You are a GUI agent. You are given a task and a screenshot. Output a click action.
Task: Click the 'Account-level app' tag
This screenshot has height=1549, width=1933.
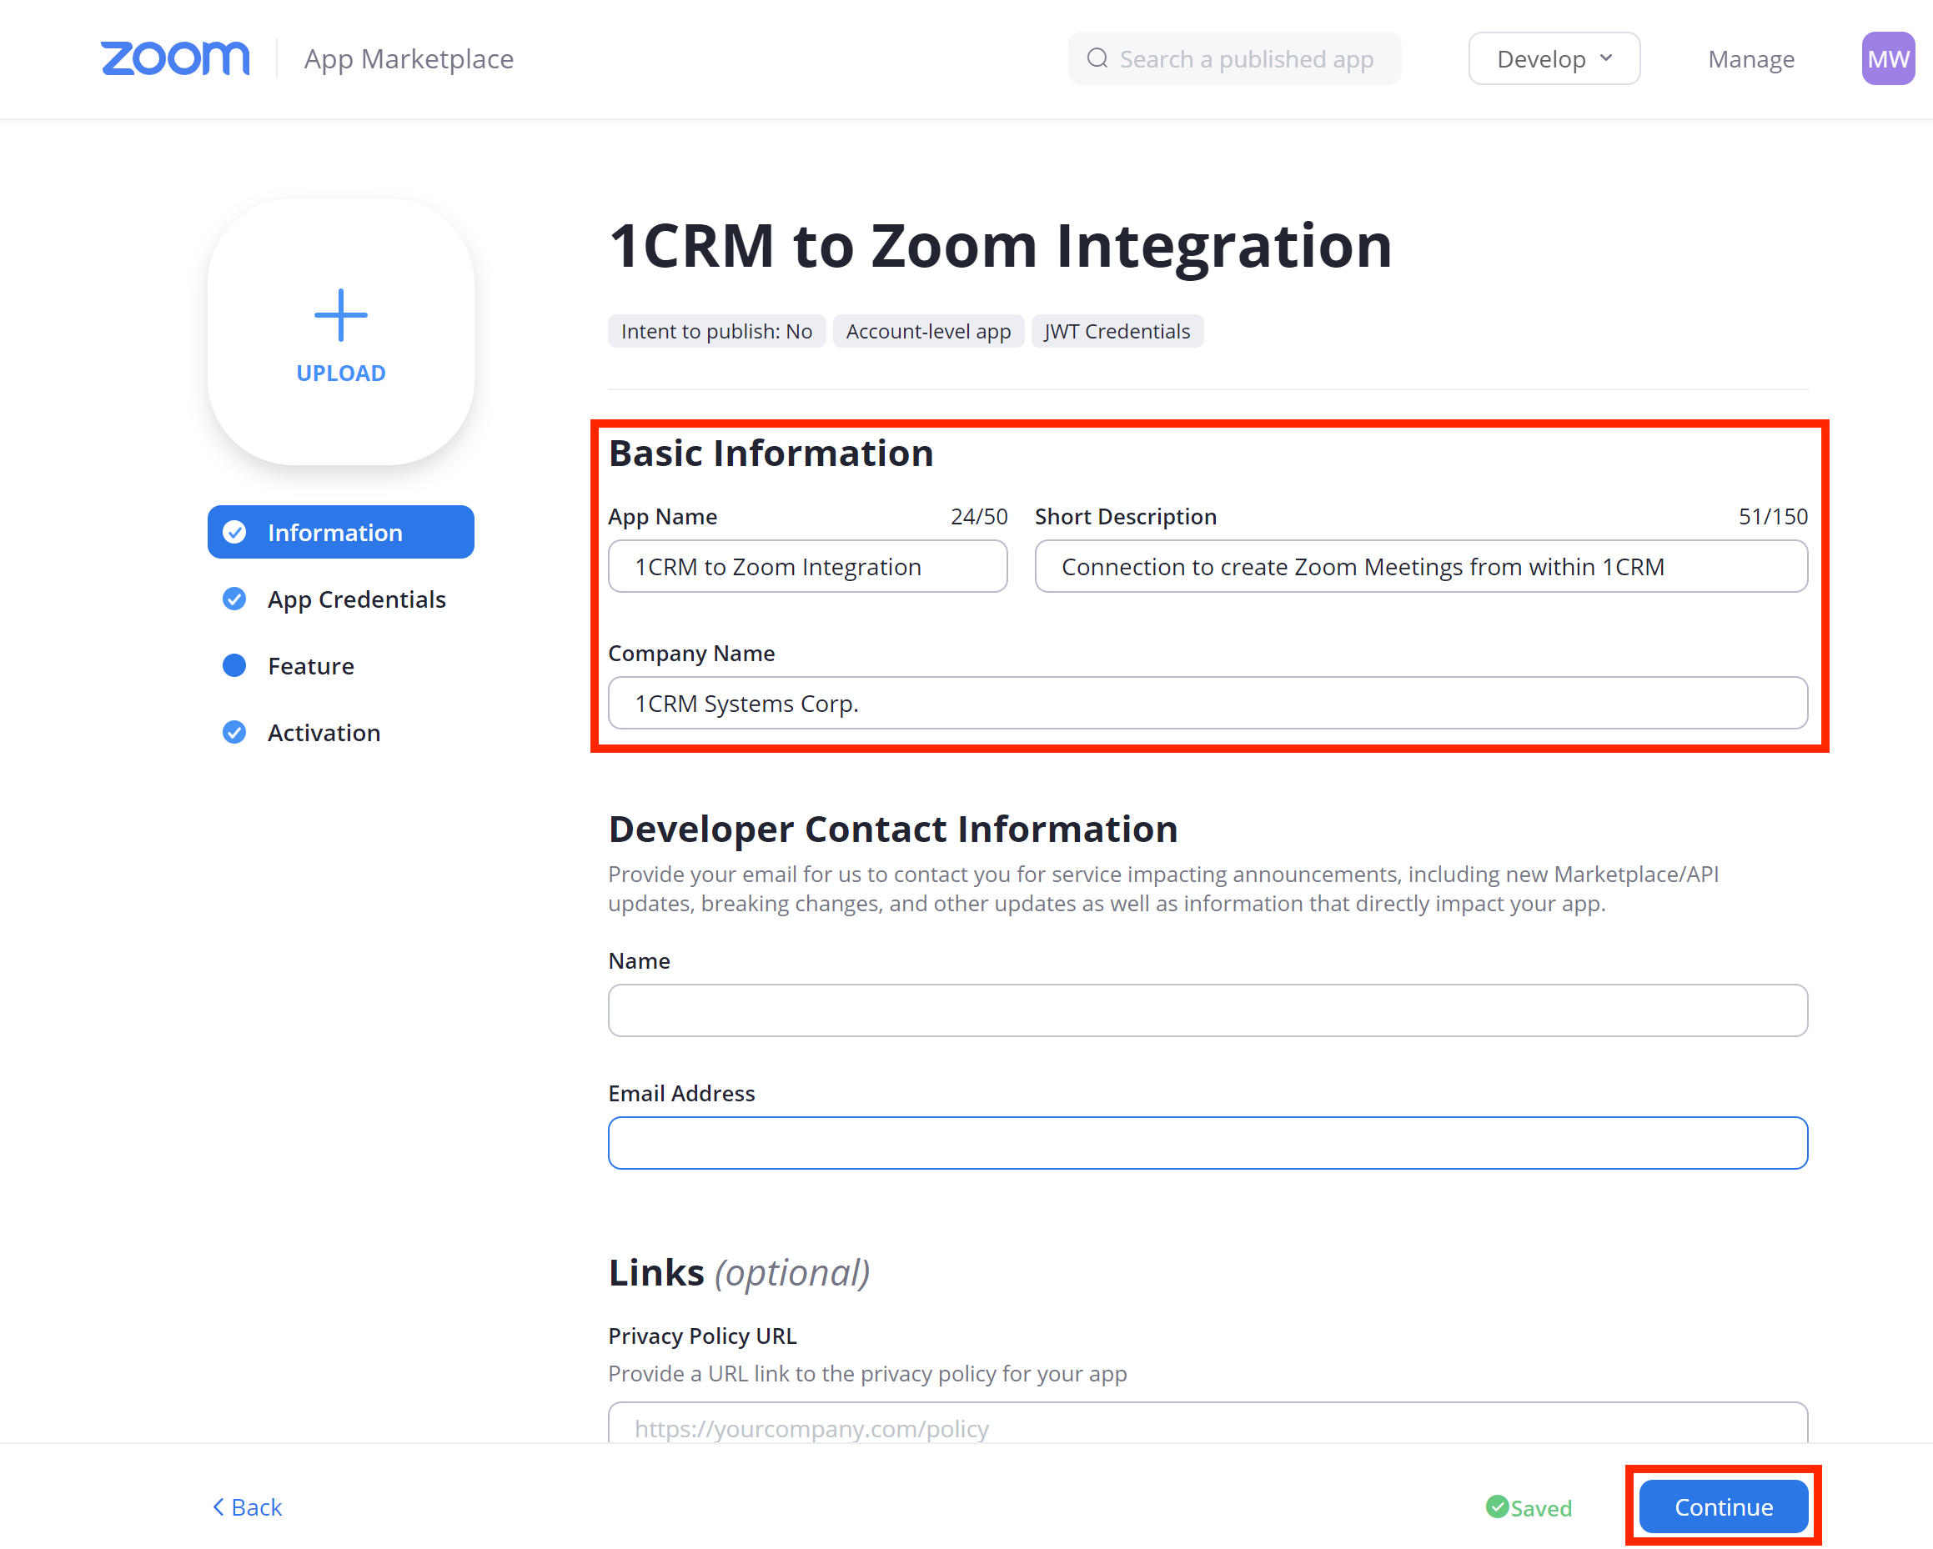(928, 332)
